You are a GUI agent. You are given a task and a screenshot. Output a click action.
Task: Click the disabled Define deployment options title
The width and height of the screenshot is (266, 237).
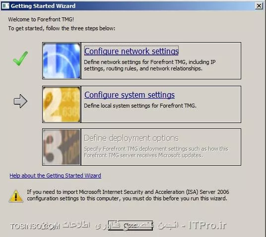click(131, 138)
